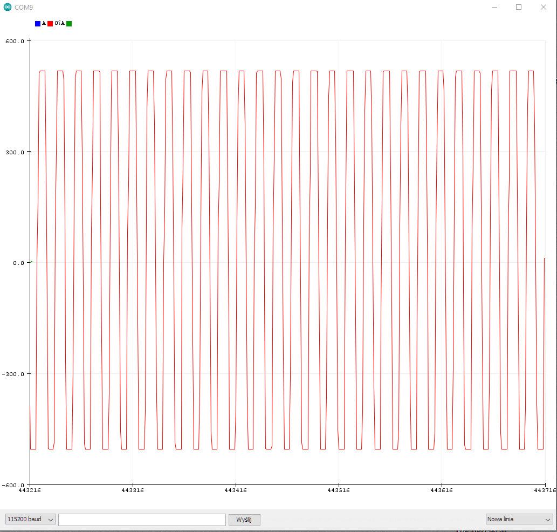Click the 443616 x-axis label
557x532 pixels.
pyautogui.click(x=442, y=490)
